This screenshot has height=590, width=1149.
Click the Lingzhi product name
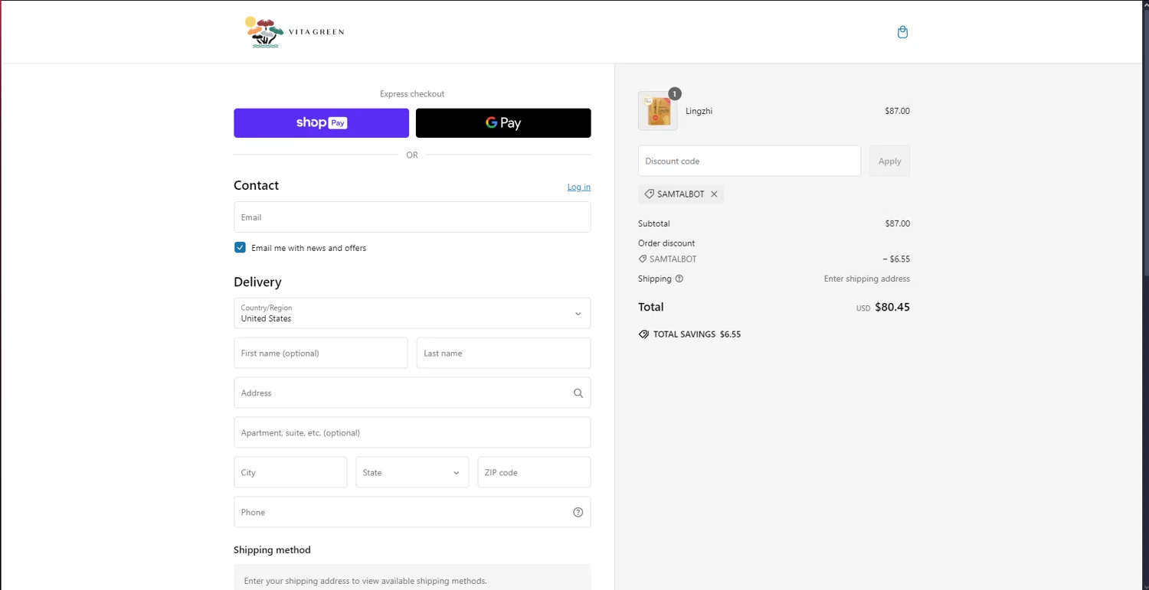click(x=699, y=112)
